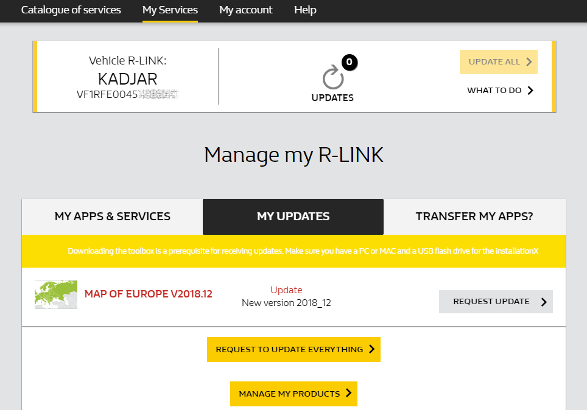Click the 'Vehicle R-LINK:' label
The image size is (587, 410).
pyautogui.click(x=128, y=61)
